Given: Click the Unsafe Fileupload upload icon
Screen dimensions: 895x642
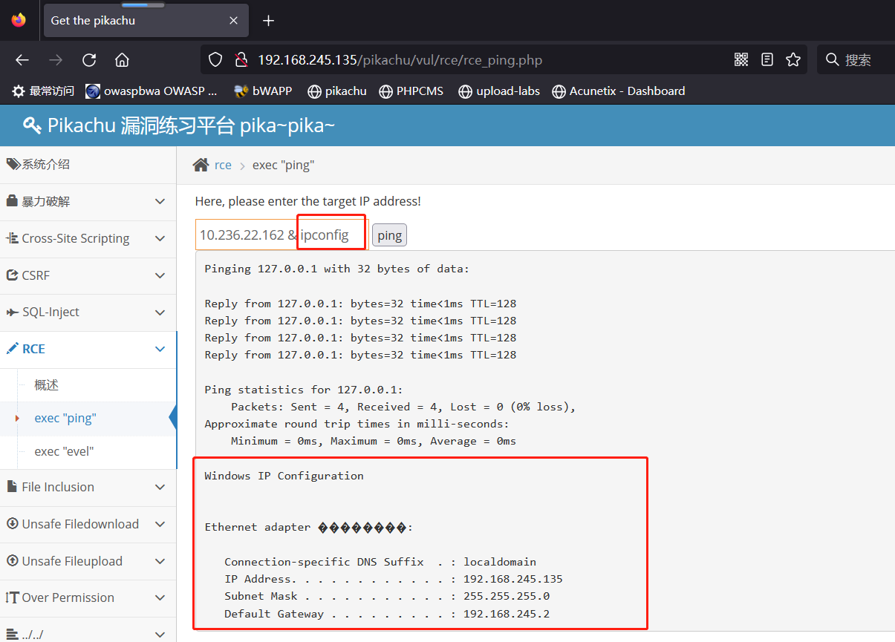Looking at the screenshot, I should coord(12,561).
